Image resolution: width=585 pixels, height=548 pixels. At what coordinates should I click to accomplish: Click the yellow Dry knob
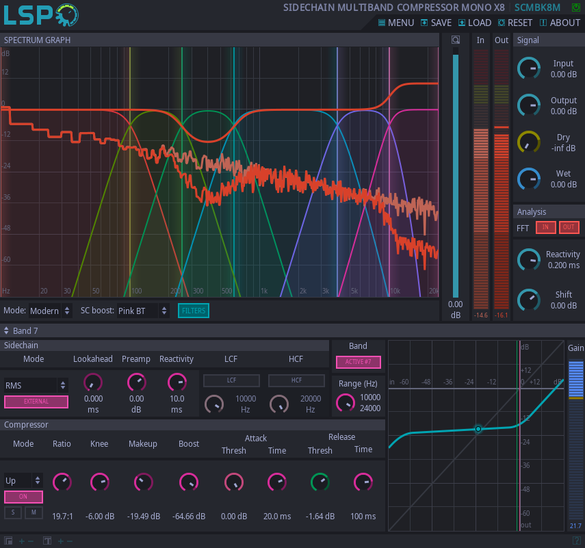[529, 142]
